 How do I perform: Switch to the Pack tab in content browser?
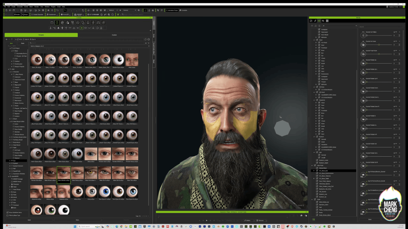pos(23,43)
